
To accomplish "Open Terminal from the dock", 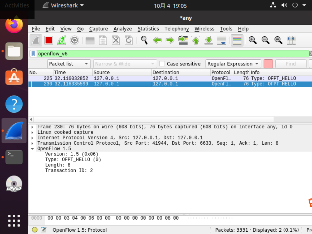I will [x=14, y=157].
